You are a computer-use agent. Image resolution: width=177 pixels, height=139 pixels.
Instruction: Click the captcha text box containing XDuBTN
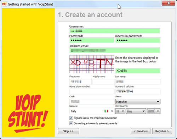[138, 71]
